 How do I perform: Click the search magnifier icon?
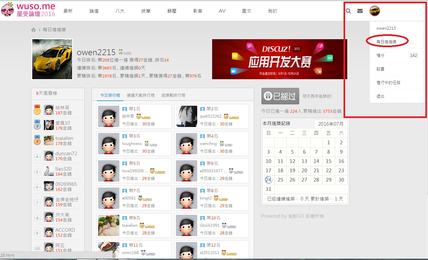click(x=348, y=11)
